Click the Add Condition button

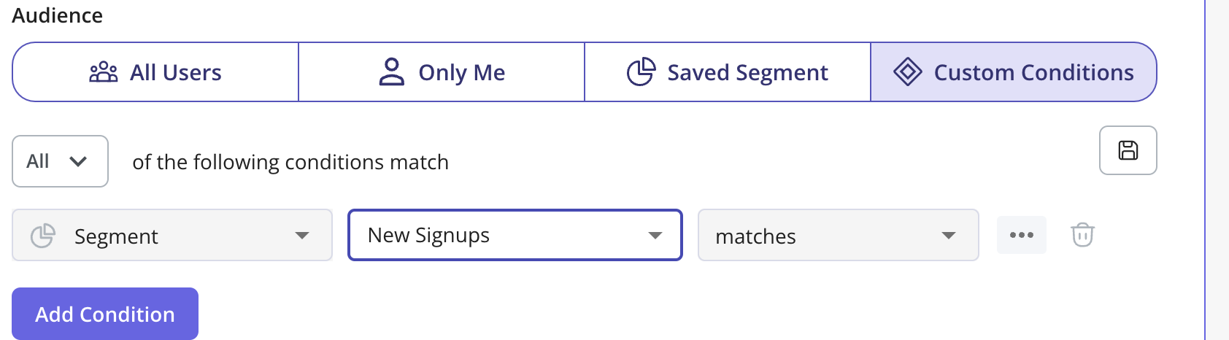coord(105,314)
